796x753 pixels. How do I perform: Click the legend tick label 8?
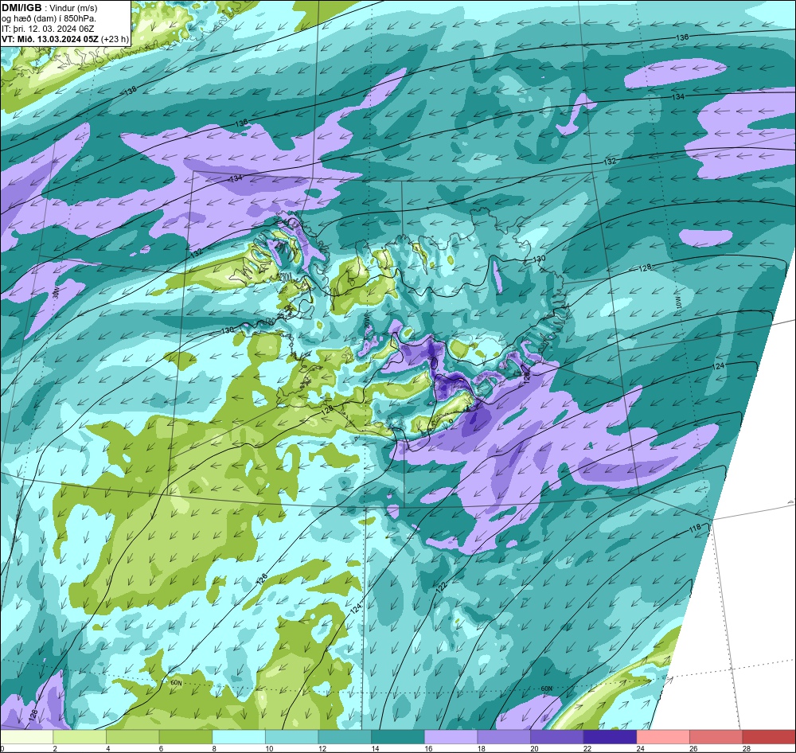click(213, 748)
